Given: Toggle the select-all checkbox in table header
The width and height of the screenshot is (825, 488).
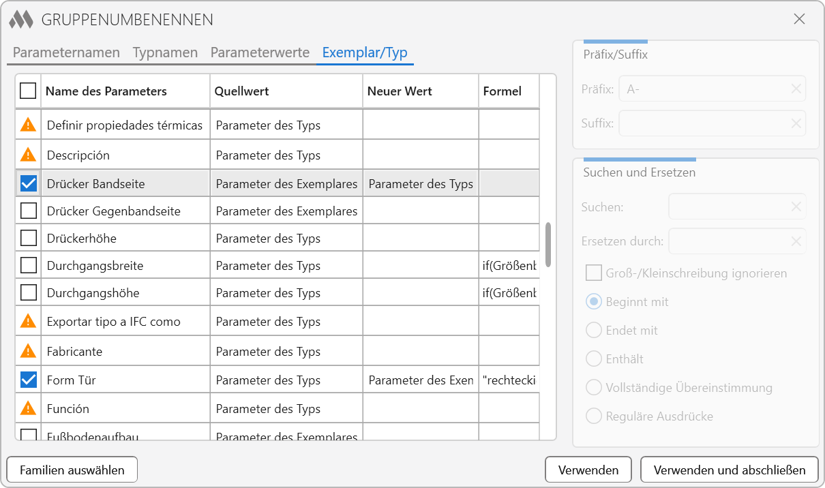Looking at the screenshot, I should pyautogui.click(x=28, y=91).
